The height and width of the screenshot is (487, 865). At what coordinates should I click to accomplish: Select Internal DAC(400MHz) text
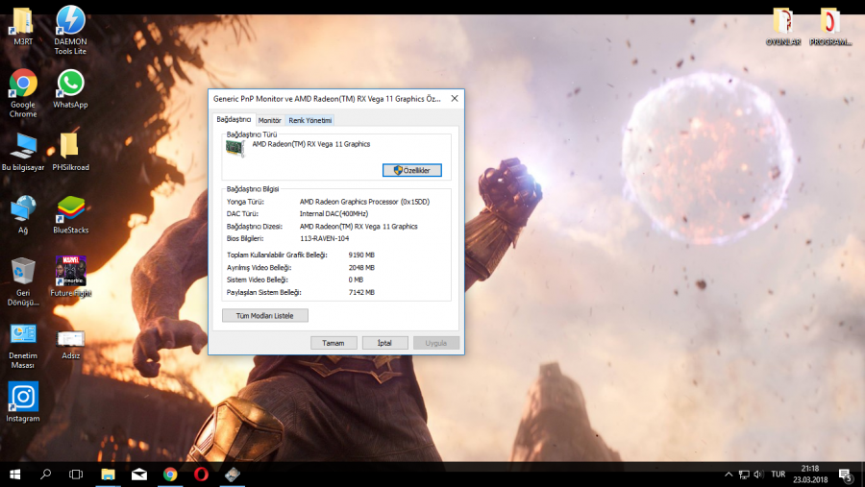coord(334,214)
